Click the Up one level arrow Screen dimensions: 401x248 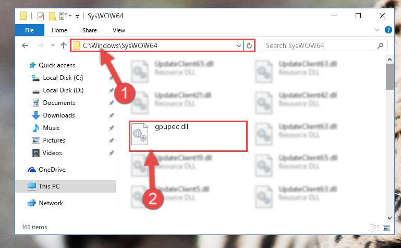point(64,45)
